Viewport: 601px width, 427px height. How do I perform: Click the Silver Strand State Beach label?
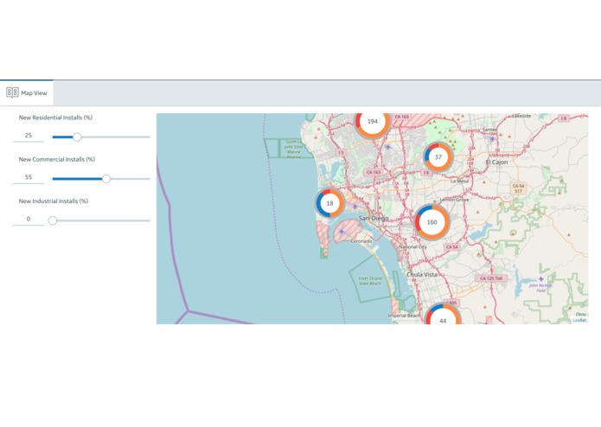click(370, 281)
